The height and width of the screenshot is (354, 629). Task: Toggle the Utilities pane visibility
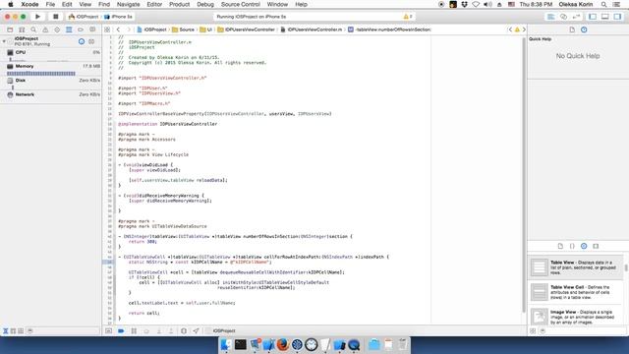pyautogui.click(x=617, y=17)
